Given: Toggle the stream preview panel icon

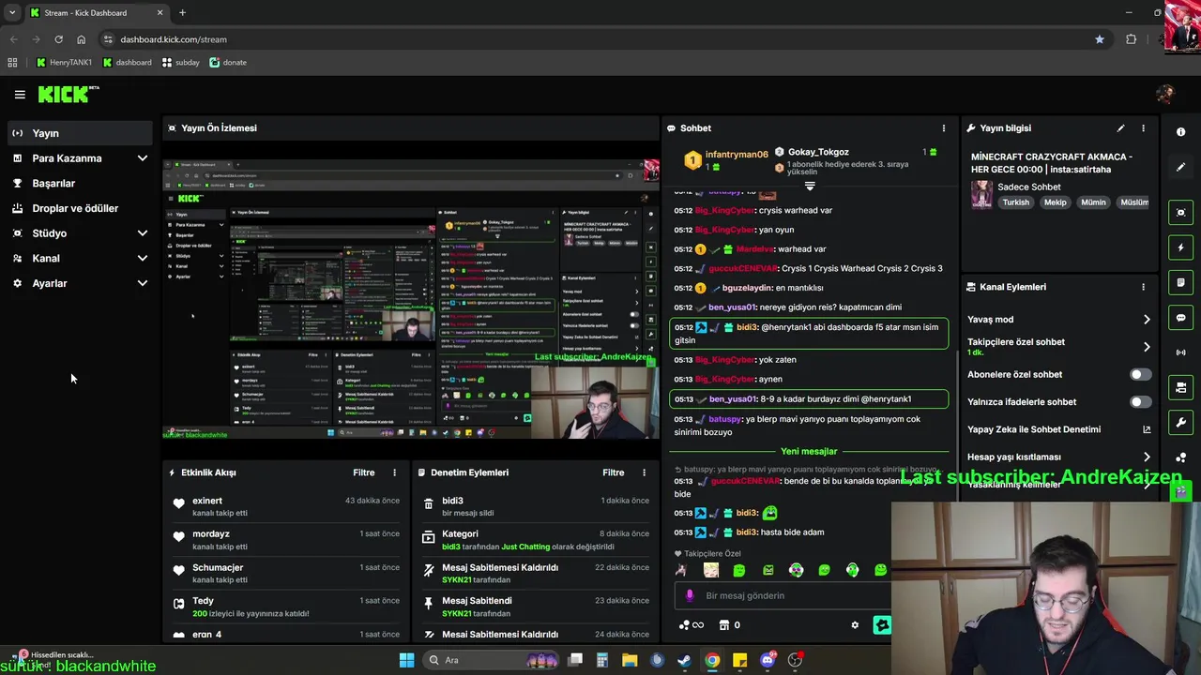Looking at the screenshot, I should [x=1180, y=213].
